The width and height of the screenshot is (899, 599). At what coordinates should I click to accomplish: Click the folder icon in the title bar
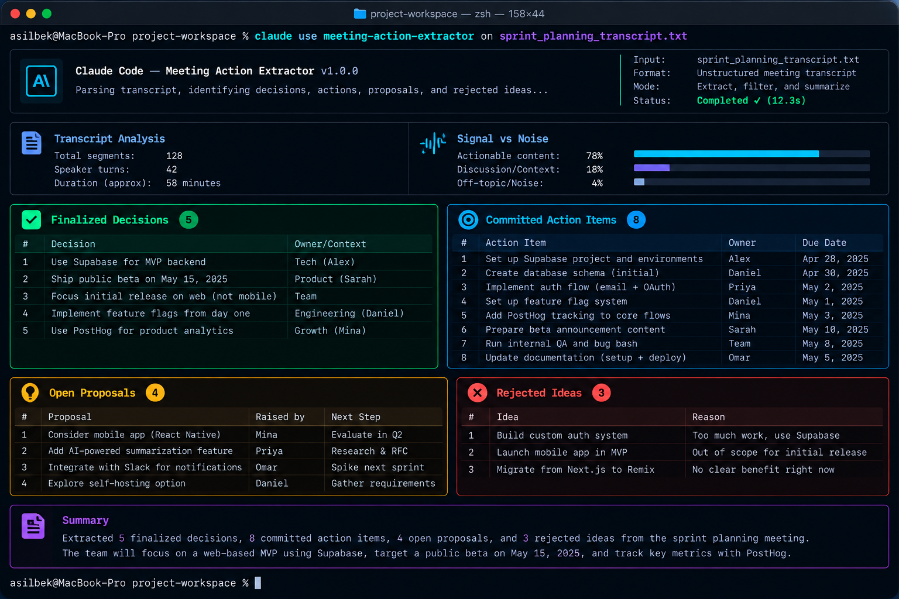360,13
